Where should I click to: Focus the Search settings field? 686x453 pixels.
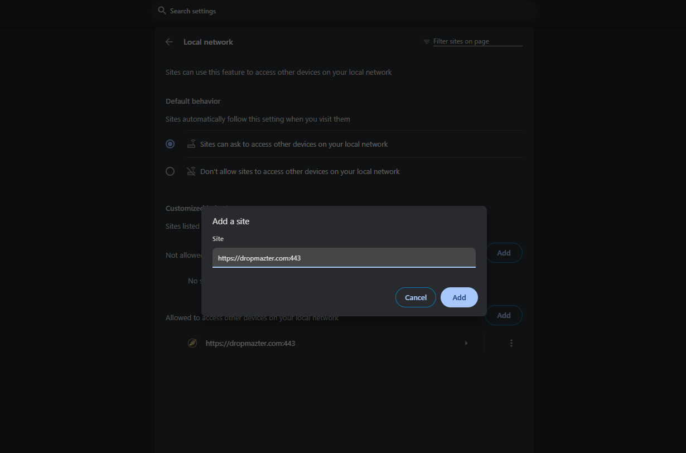pos(346,11)
